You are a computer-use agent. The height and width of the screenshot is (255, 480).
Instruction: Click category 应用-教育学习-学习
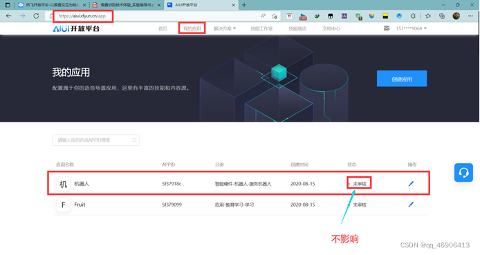[234, 205]
